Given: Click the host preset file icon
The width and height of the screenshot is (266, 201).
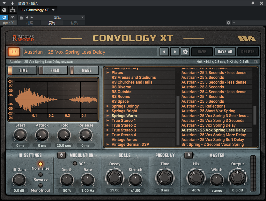Looking at the screenshot, I should [21, 18].
